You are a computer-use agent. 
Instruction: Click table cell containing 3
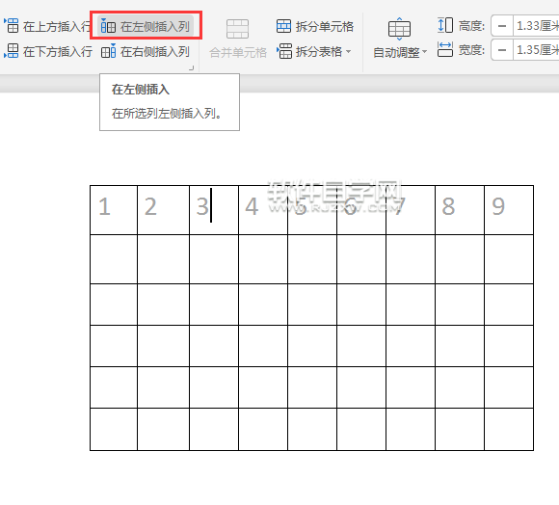(214, 210)
